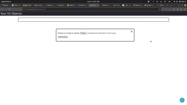Click the Your S3 Objects heading
Viewport: 187px width, 105px height.
[11, 14]
